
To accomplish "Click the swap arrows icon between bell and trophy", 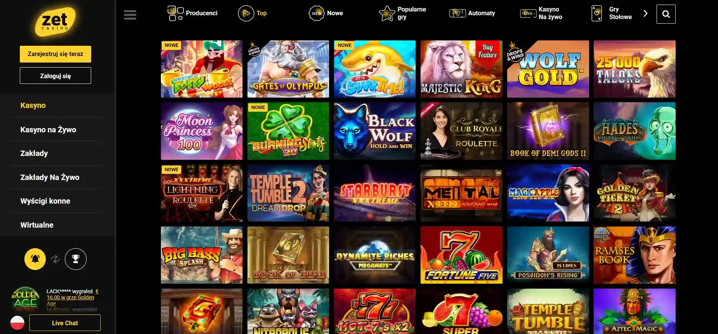I will 55,259.
